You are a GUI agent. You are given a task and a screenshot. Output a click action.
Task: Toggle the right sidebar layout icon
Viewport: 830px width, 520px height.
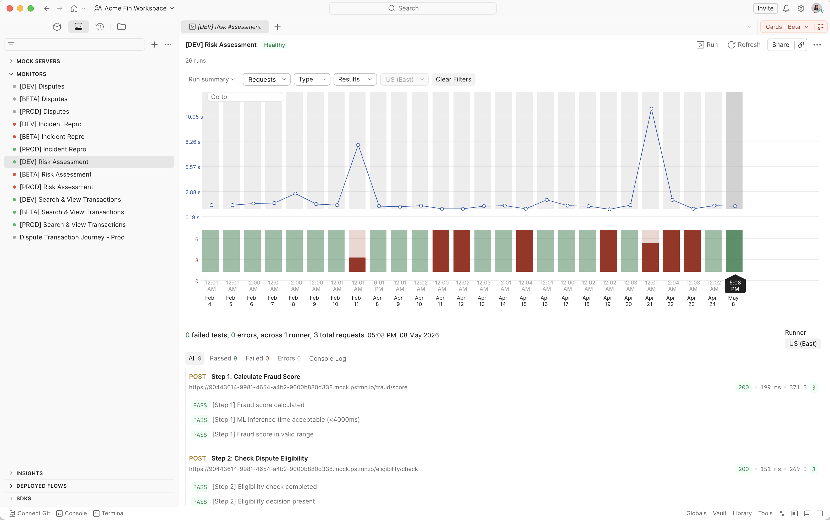click(x=820, y=513)
